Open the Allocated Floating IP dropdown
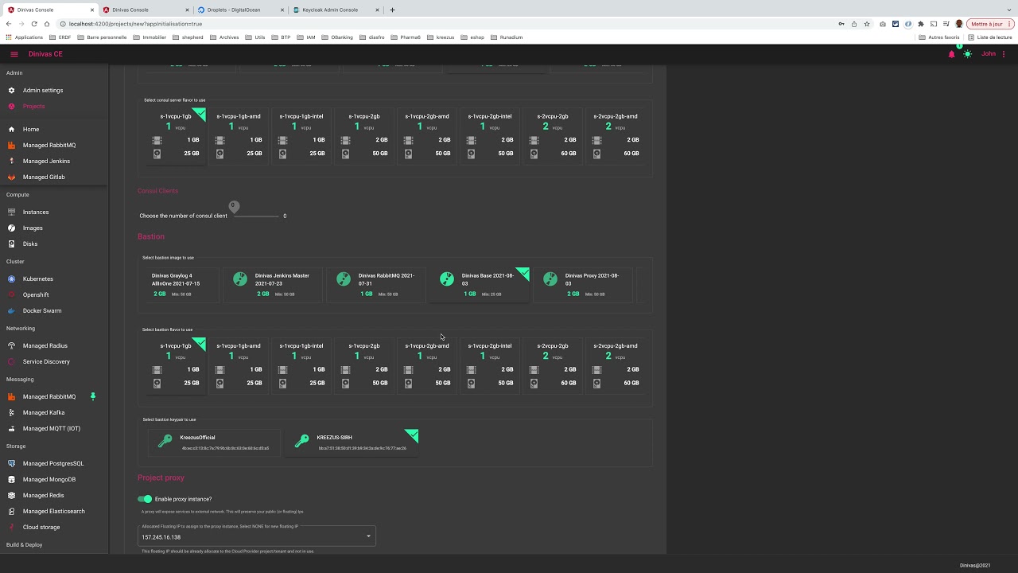 click(x=257, y=535)
